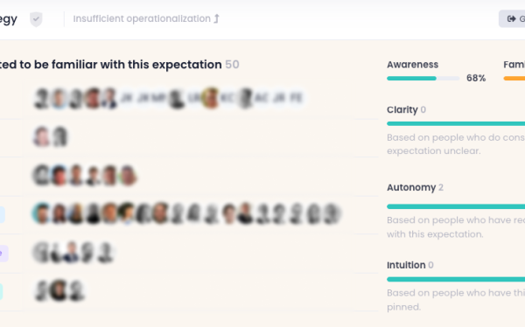Select the AC initials avatar
Viewport: 525px width, 327px height.
coord(261,98)
